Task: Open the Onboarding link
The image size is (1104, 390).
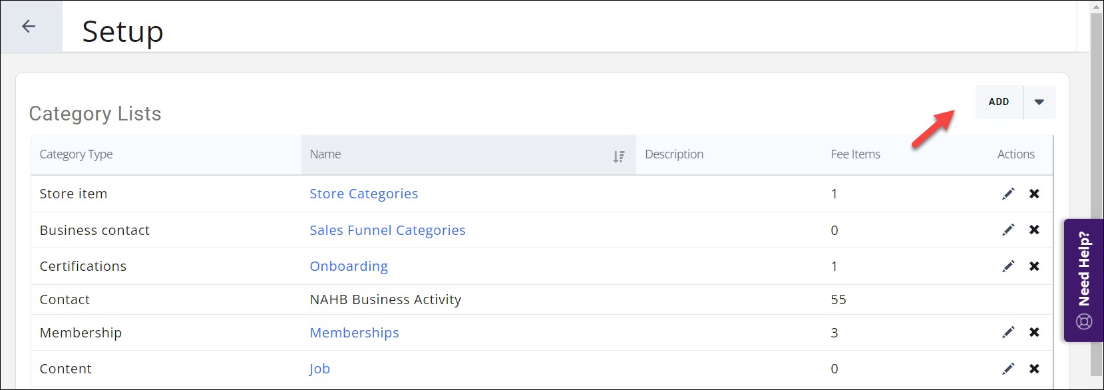Action: [349, 266]
